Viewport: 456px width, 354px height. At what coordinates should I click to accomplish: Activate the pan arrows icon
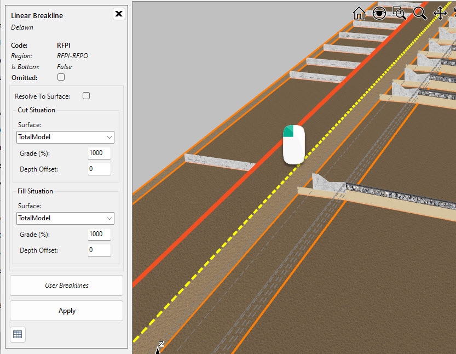coord(440,13)
